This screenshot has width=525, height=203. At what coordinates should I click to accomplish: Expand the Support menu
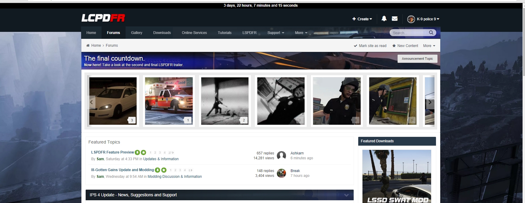(x=276, y=33)
